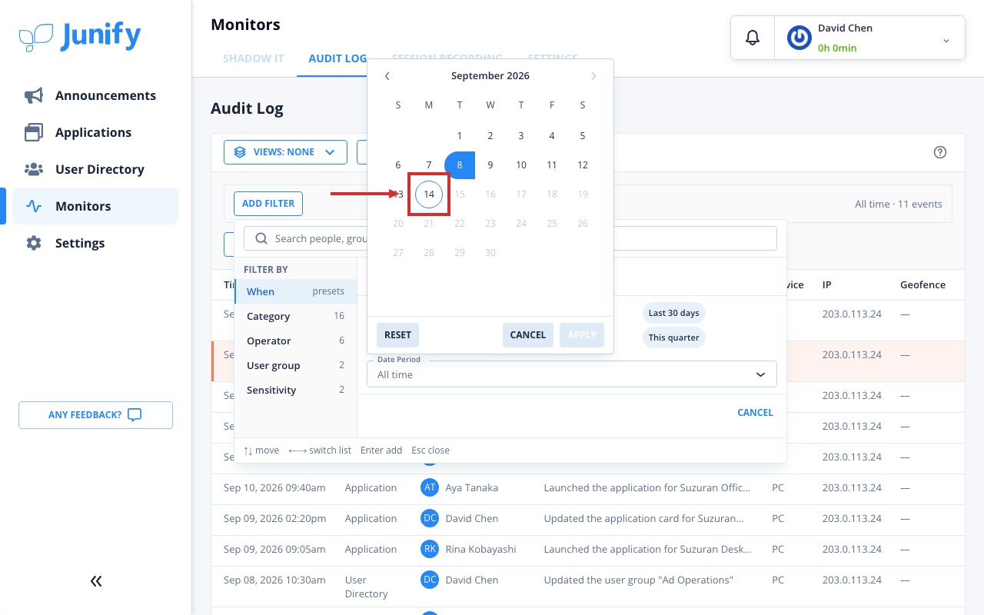This screenshot has height=615, width=984.
Task: Click 'Updated the user group "Ad Operations"' entry
Action: [639, 580]
